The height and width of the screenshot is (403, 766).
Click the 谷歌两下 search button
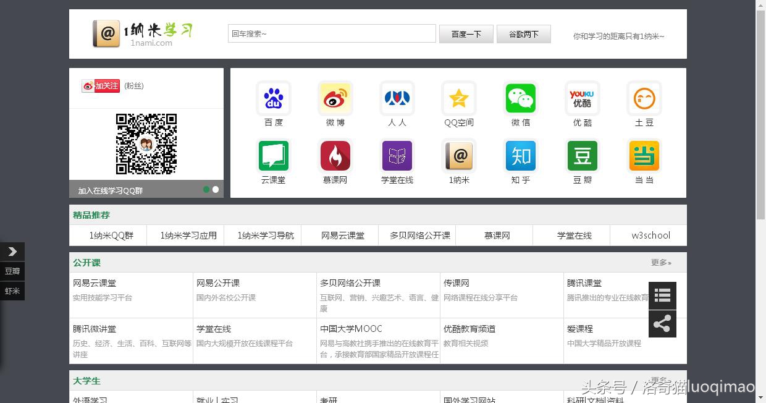[524, 34]
